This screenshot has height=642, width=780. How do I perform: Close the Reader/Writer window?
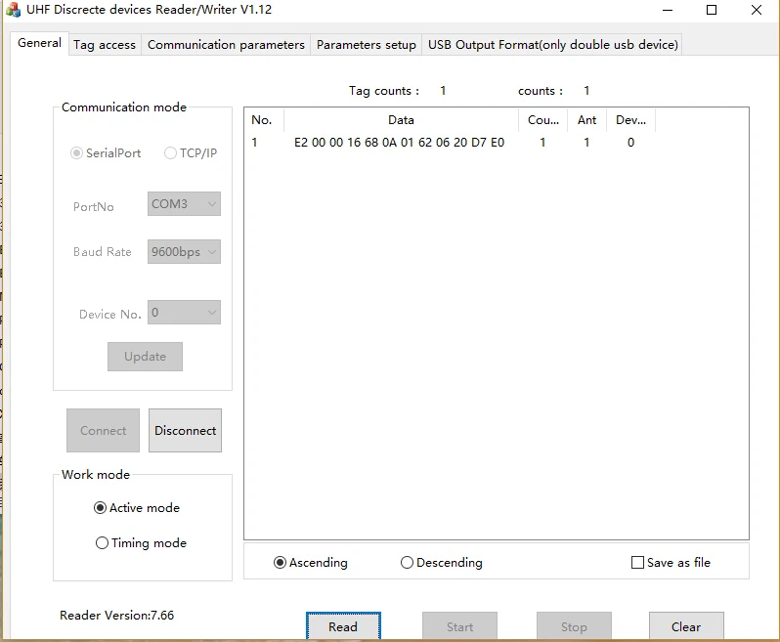click(757, 10)
